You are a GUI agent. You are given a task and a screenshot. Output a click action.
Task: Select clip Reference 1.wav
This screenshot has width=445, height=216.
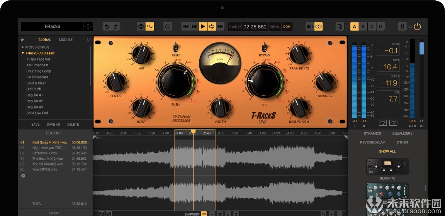coord(54,153)
